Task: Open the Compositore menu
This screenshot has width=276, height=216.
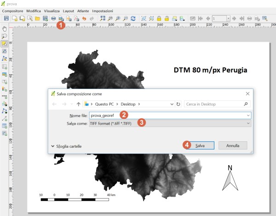Action: pyautogui.click(x=13, y=10)
